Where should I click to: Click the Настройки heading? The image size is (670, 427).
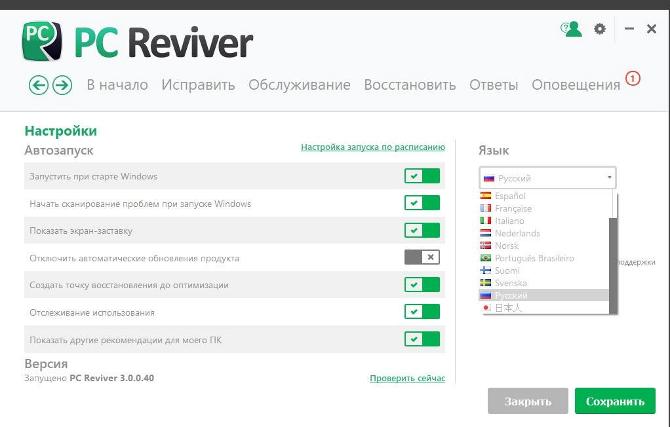coord(61,131)
